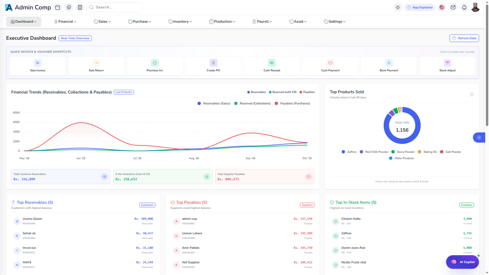489x275 pixels.
Task: Click the calendar icon beside Admin Comp
Action: pos(57,7)
